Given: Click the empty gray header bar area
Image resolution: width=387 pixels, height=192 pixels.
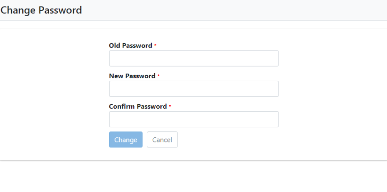Looking at the screenshot, I should pyautogui.click(x=235, y=10).
